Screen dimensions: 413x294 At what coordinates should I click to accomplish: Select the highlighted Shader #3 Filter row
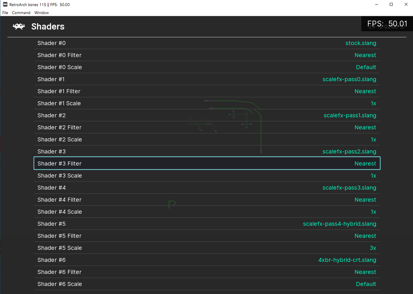207,164
